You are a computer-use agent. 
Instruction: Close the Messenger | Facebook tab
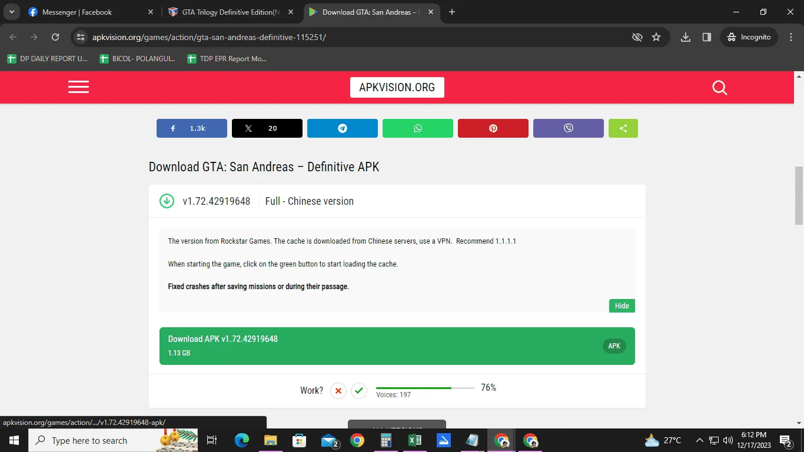point(151,12)
